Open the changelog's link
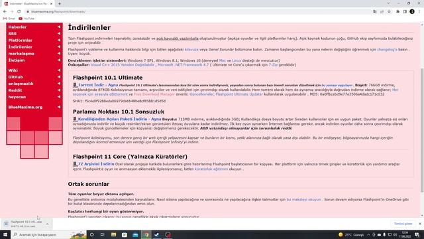Viewport: 424px width, 239px height. (387, 50)
